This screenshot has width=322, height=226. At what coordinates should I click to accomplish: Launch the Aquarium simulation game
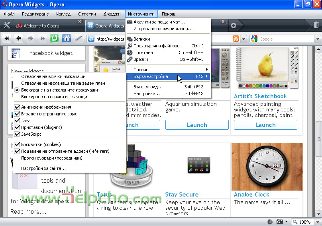pyautogui.click(x=197, y=125)
